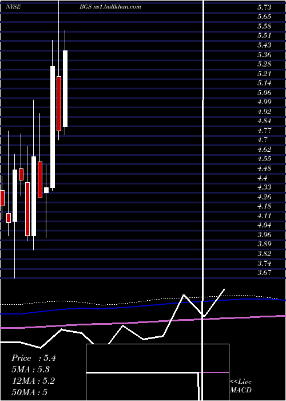Click the tallest white candlestick body
Image resolution: width=286 pixels, height=401 pixels.
pos(53,127)
